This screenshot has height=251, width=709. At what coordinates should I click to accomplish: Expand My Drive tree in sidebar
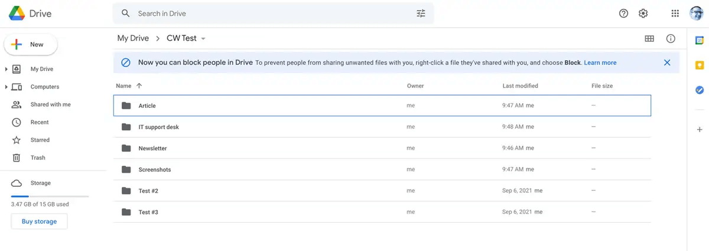coord(6,70)
